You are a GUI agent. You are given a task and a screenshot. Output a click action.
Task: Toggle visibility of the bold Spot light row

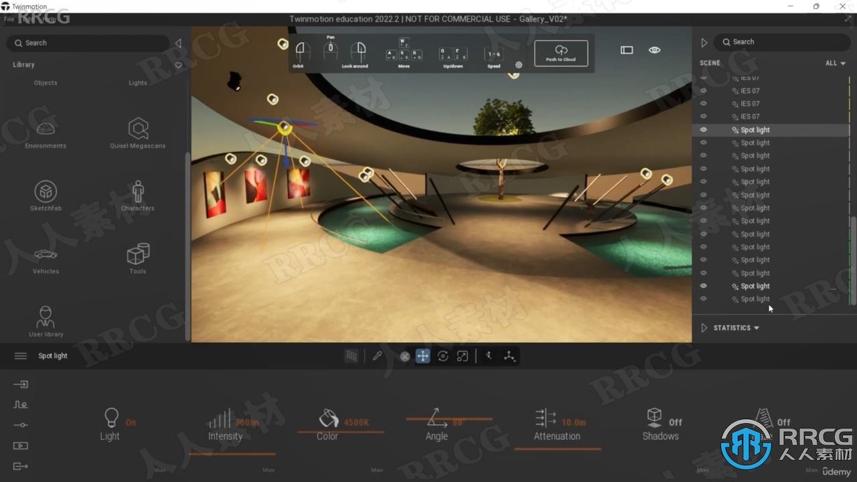pos(703,286)
